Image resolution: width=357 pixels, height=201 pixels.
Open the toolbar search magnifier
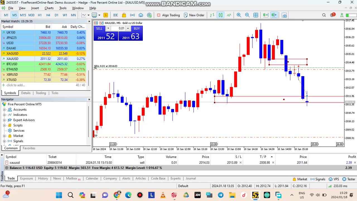[x=324, y=15]
